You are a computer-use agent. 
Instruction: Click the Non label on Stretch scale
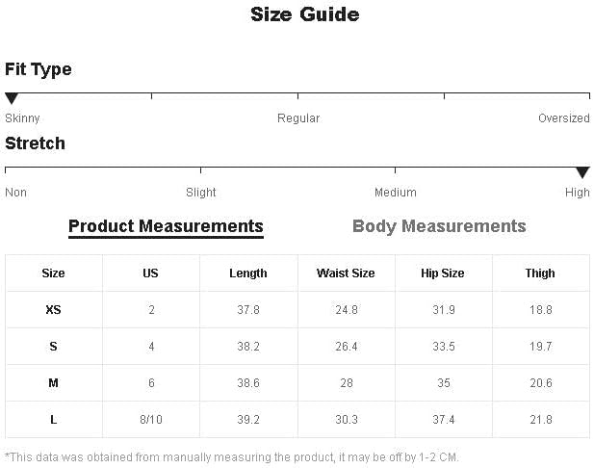pyautogui.click(x=16, y=193)
